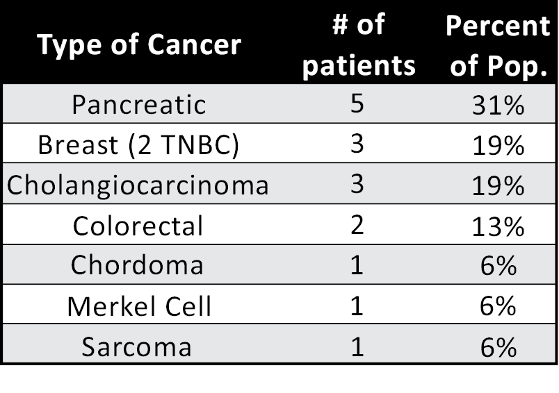
Task: Select the Merkel Cell row label
Action: (139, 306)
